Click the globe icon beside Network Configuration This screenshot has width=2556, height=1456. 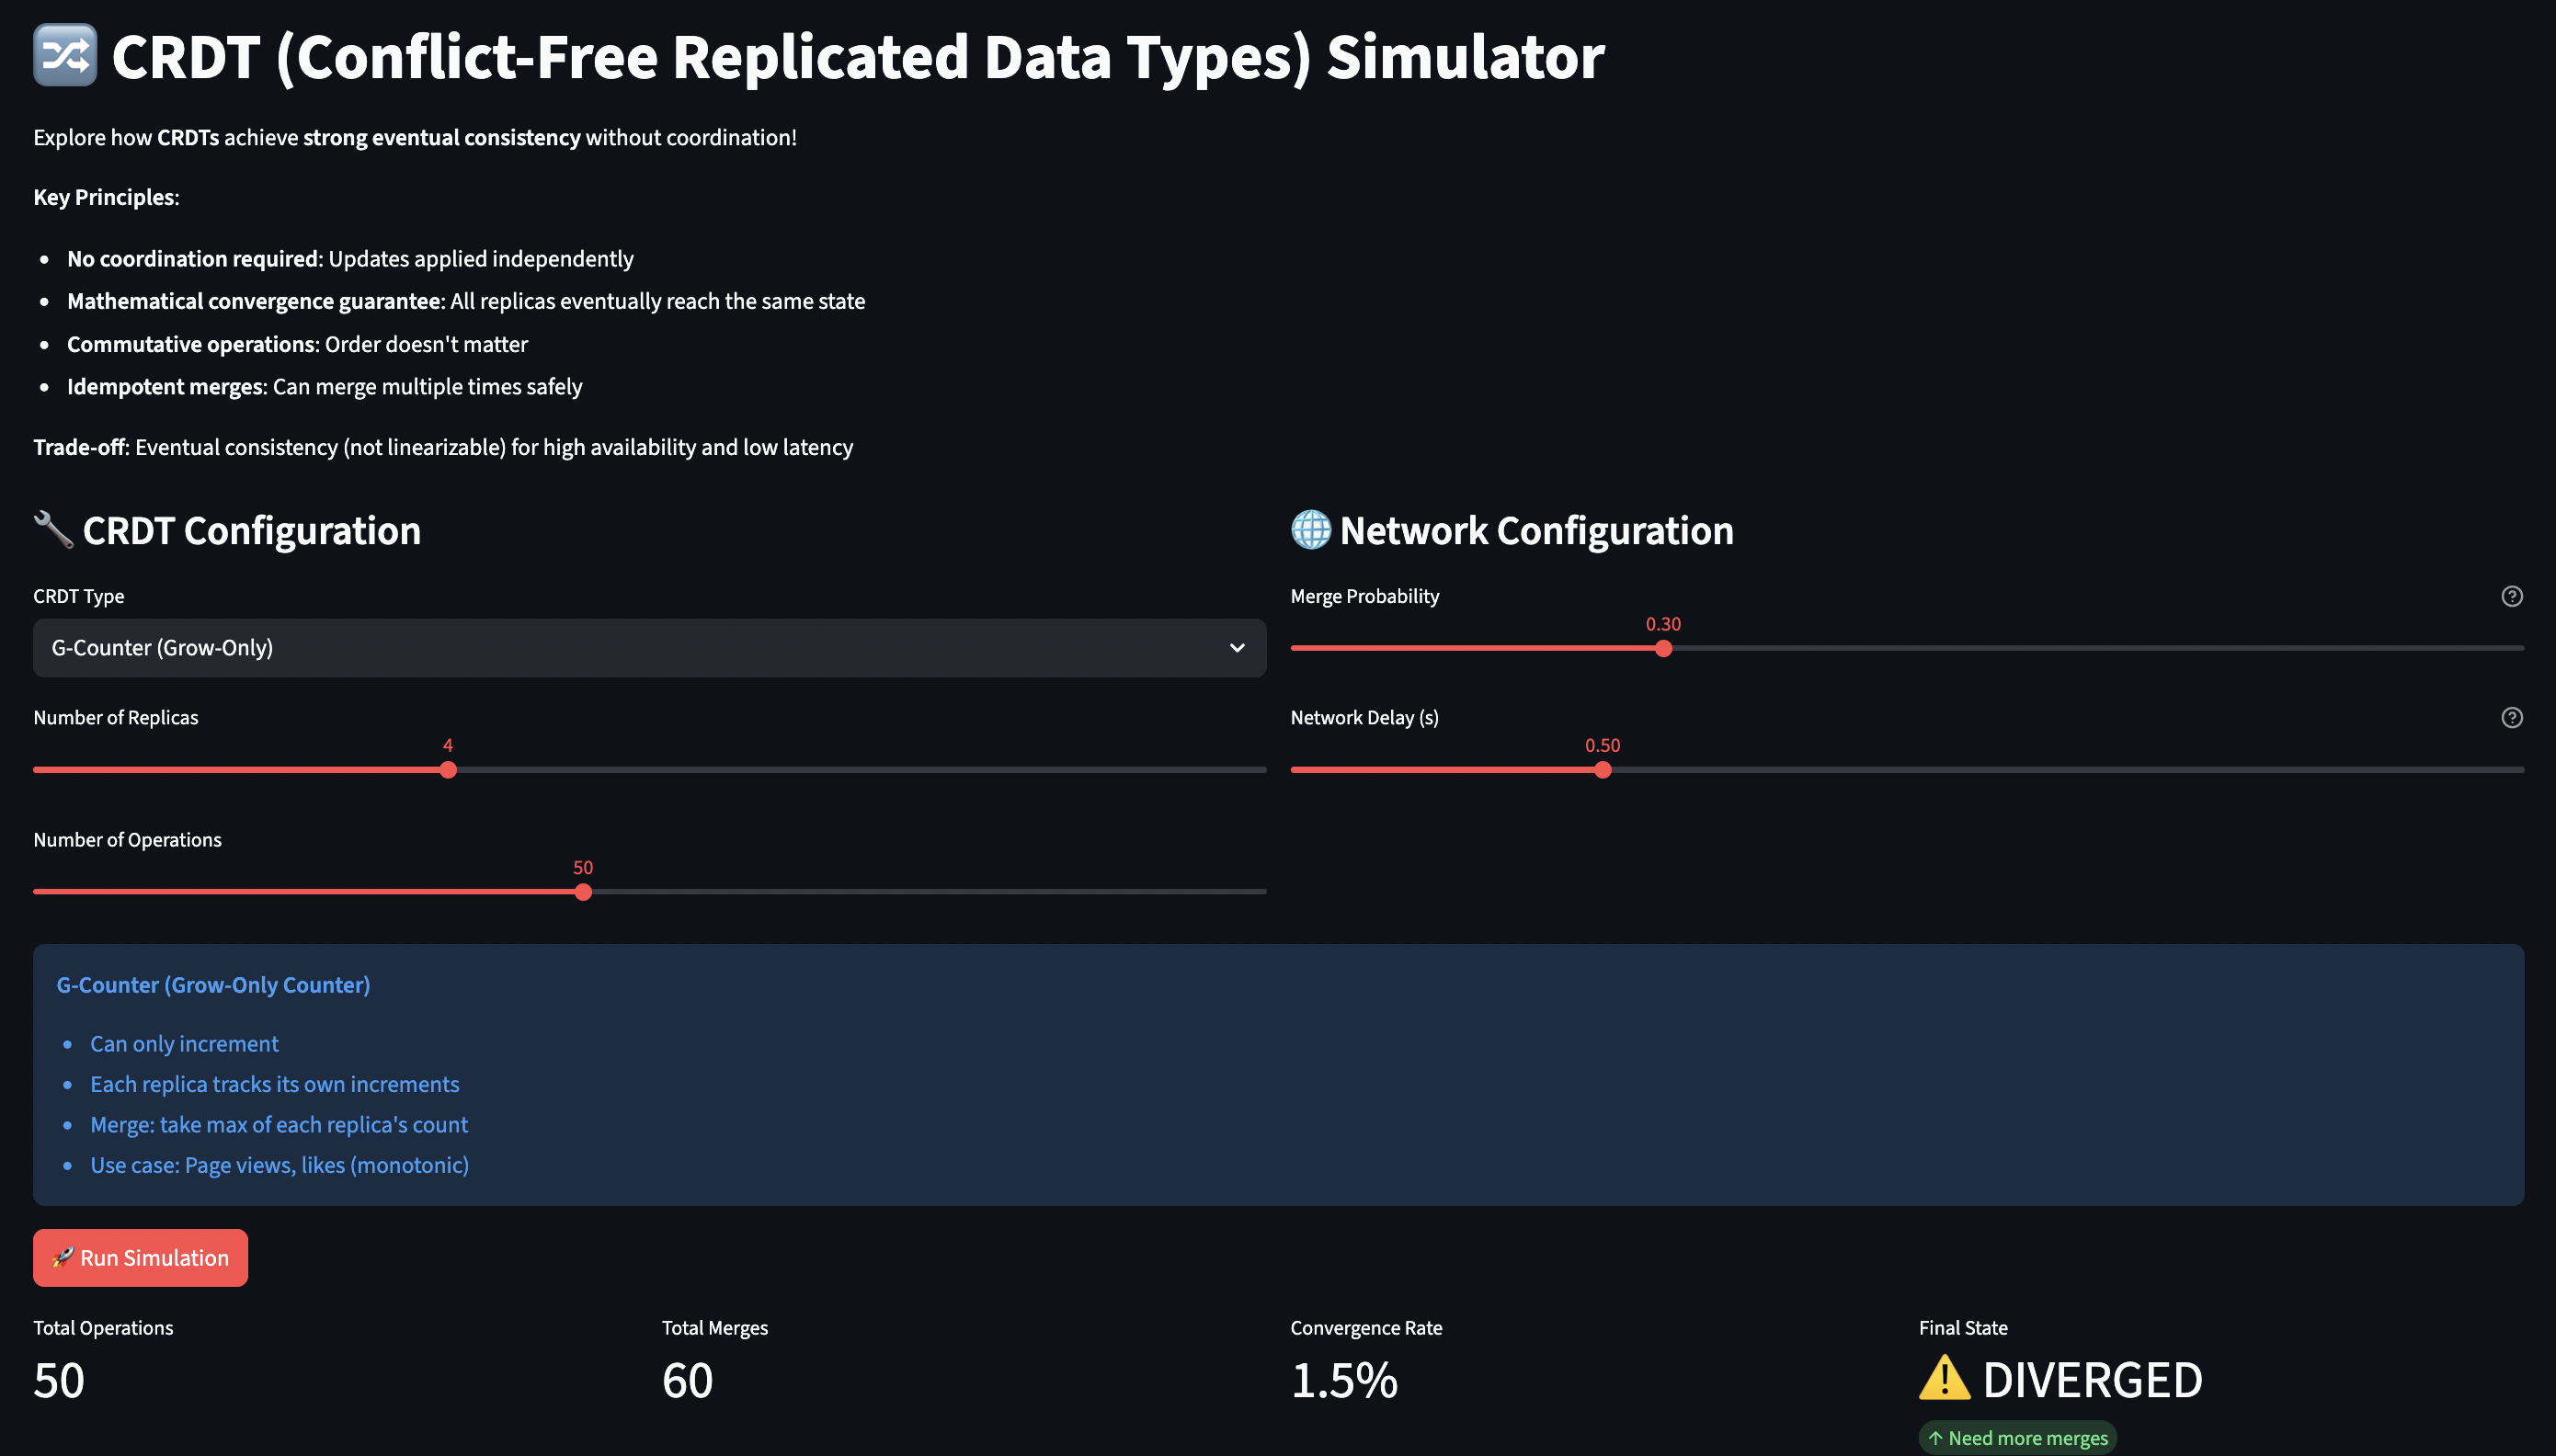point(1310,530)
